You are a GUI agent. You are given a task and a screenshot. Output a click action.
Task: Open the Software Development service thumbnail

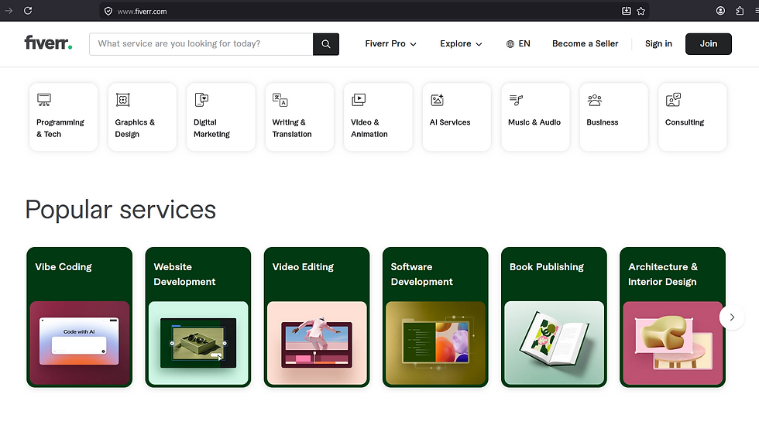(435, 343)
